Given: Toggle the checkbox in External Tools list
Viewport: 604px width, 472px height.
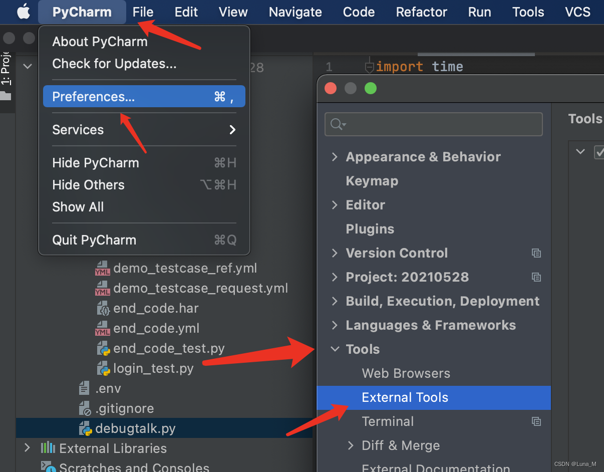Looking at the screenshot, I should tap(599, 151).
